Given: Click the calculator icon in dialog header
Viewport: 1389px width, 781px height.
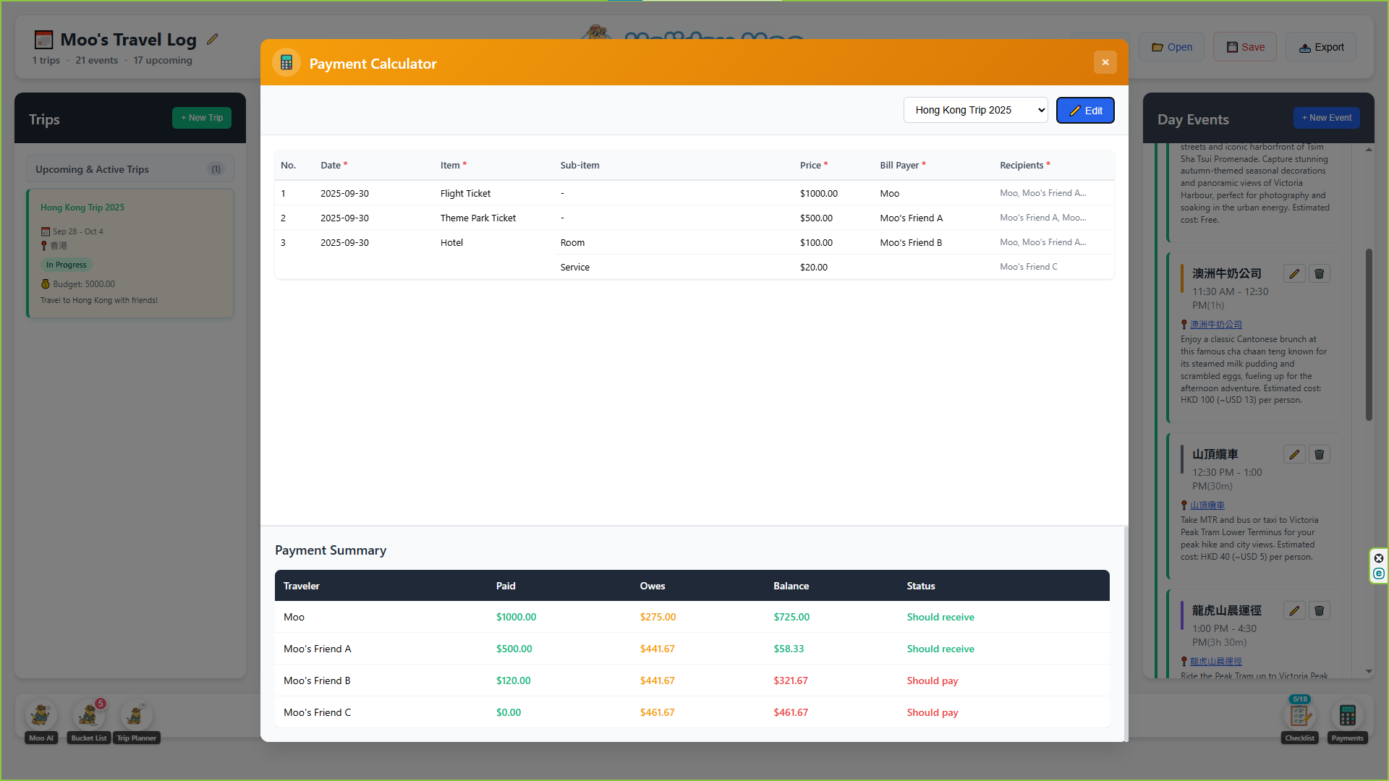Looking at the screenshot, I should [286, 63].
